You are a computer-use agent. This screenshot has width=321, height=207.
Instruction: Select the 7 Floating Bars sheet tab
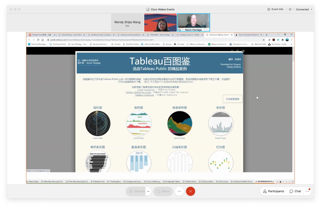coord(114,181)
